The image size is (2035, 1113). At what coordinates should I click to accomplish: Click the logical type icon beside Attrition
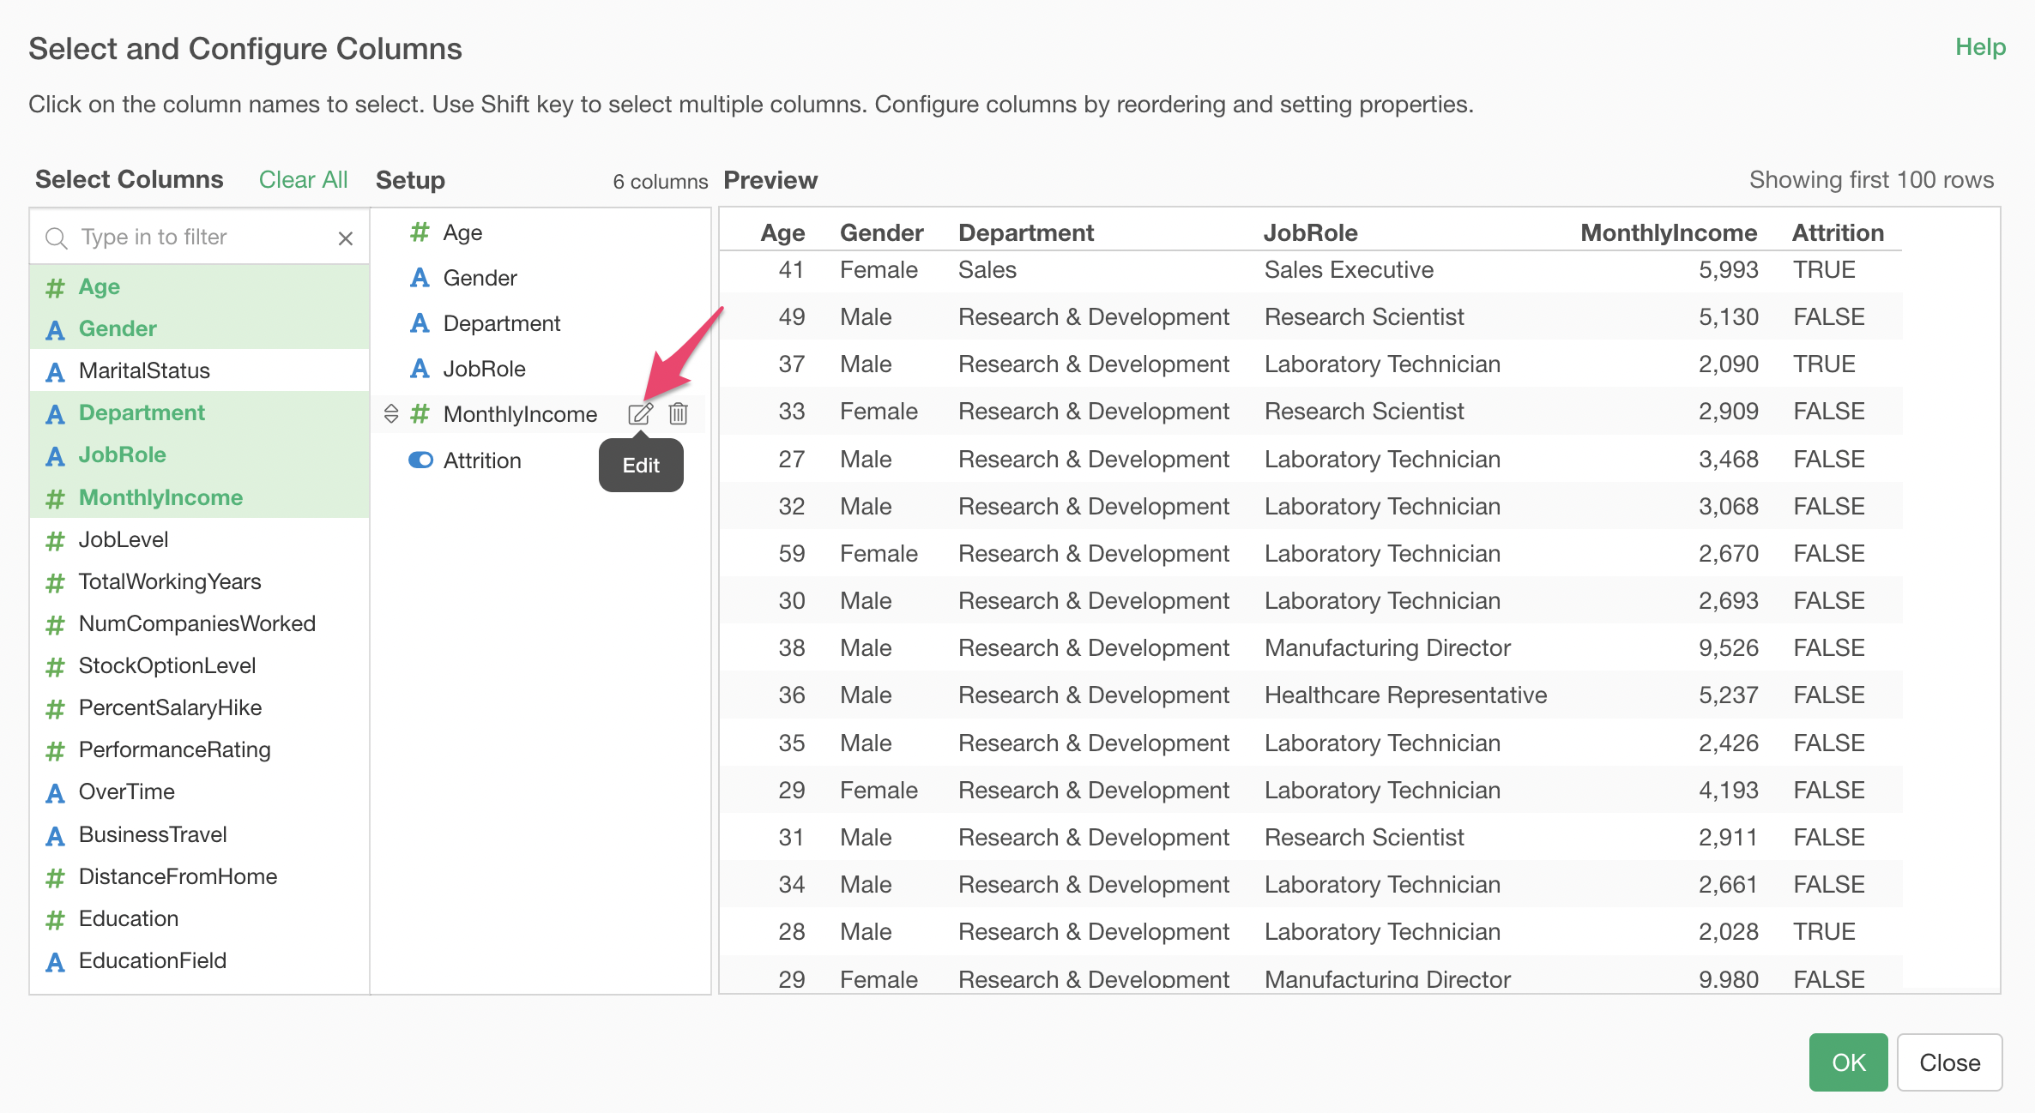point(420,460)
